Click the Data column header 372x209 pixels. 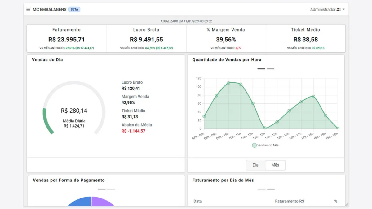click(x=197, y=201)
